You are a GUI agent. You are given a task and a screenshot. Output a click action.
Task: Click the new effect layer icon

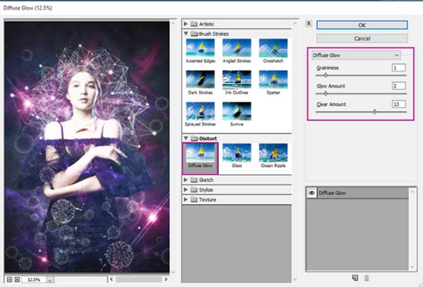point(354,278)
